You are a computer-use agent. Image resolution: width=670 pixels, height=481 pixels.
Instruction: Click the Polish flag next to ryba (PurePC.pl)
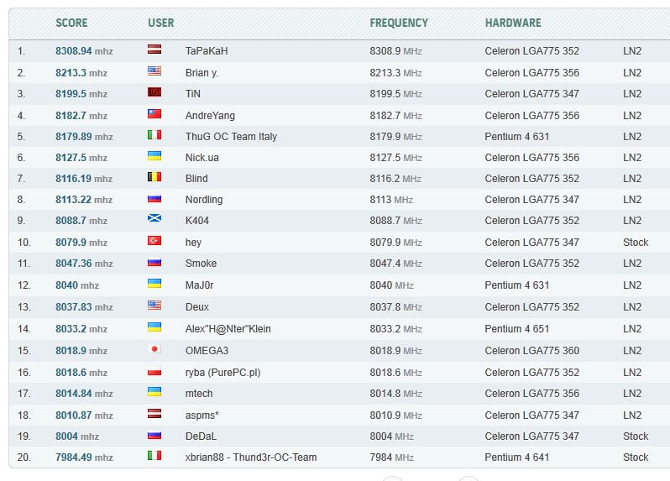point(154,371)
